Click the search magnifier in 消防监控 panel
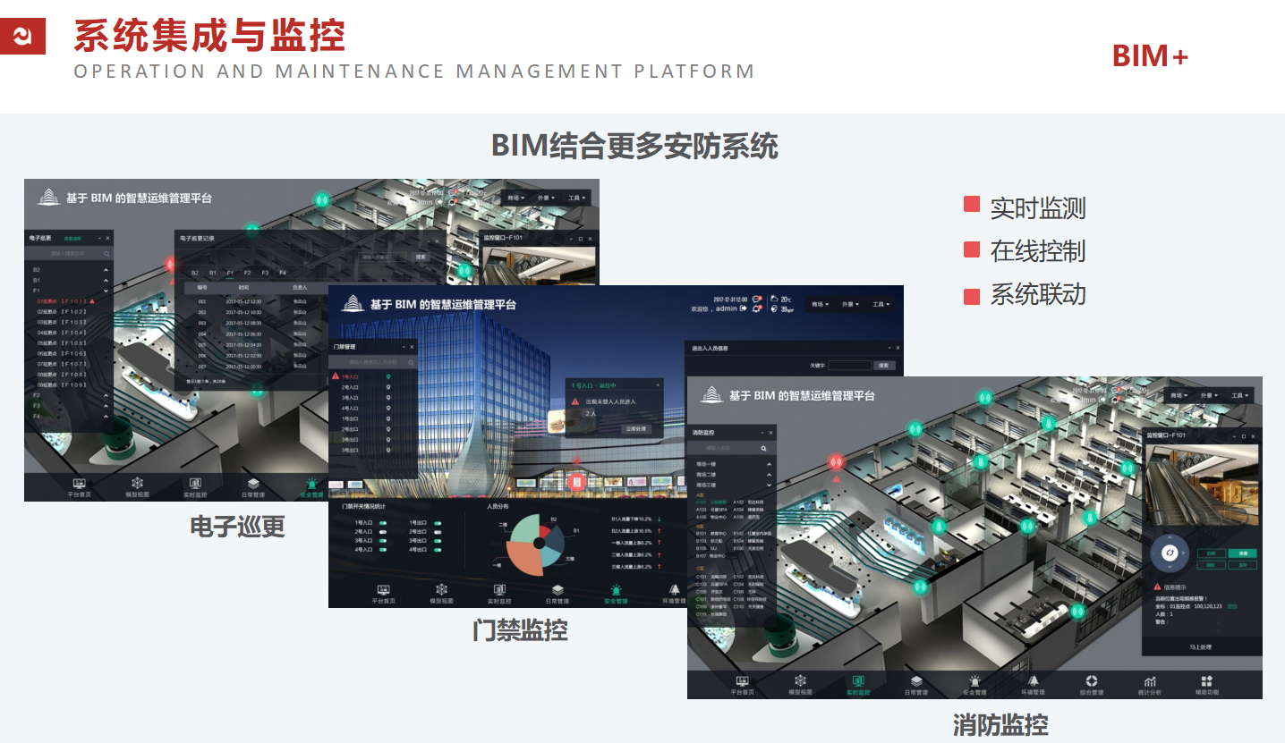The width and height of the screenshot is (1285, 743). click(x=763, y=448)
